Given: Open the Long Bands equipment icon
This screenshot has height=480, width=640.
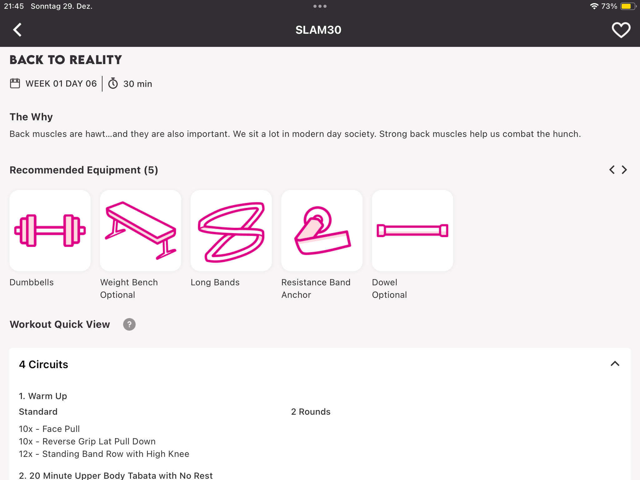Looking at the screenshot, I should tap(231, 230).
